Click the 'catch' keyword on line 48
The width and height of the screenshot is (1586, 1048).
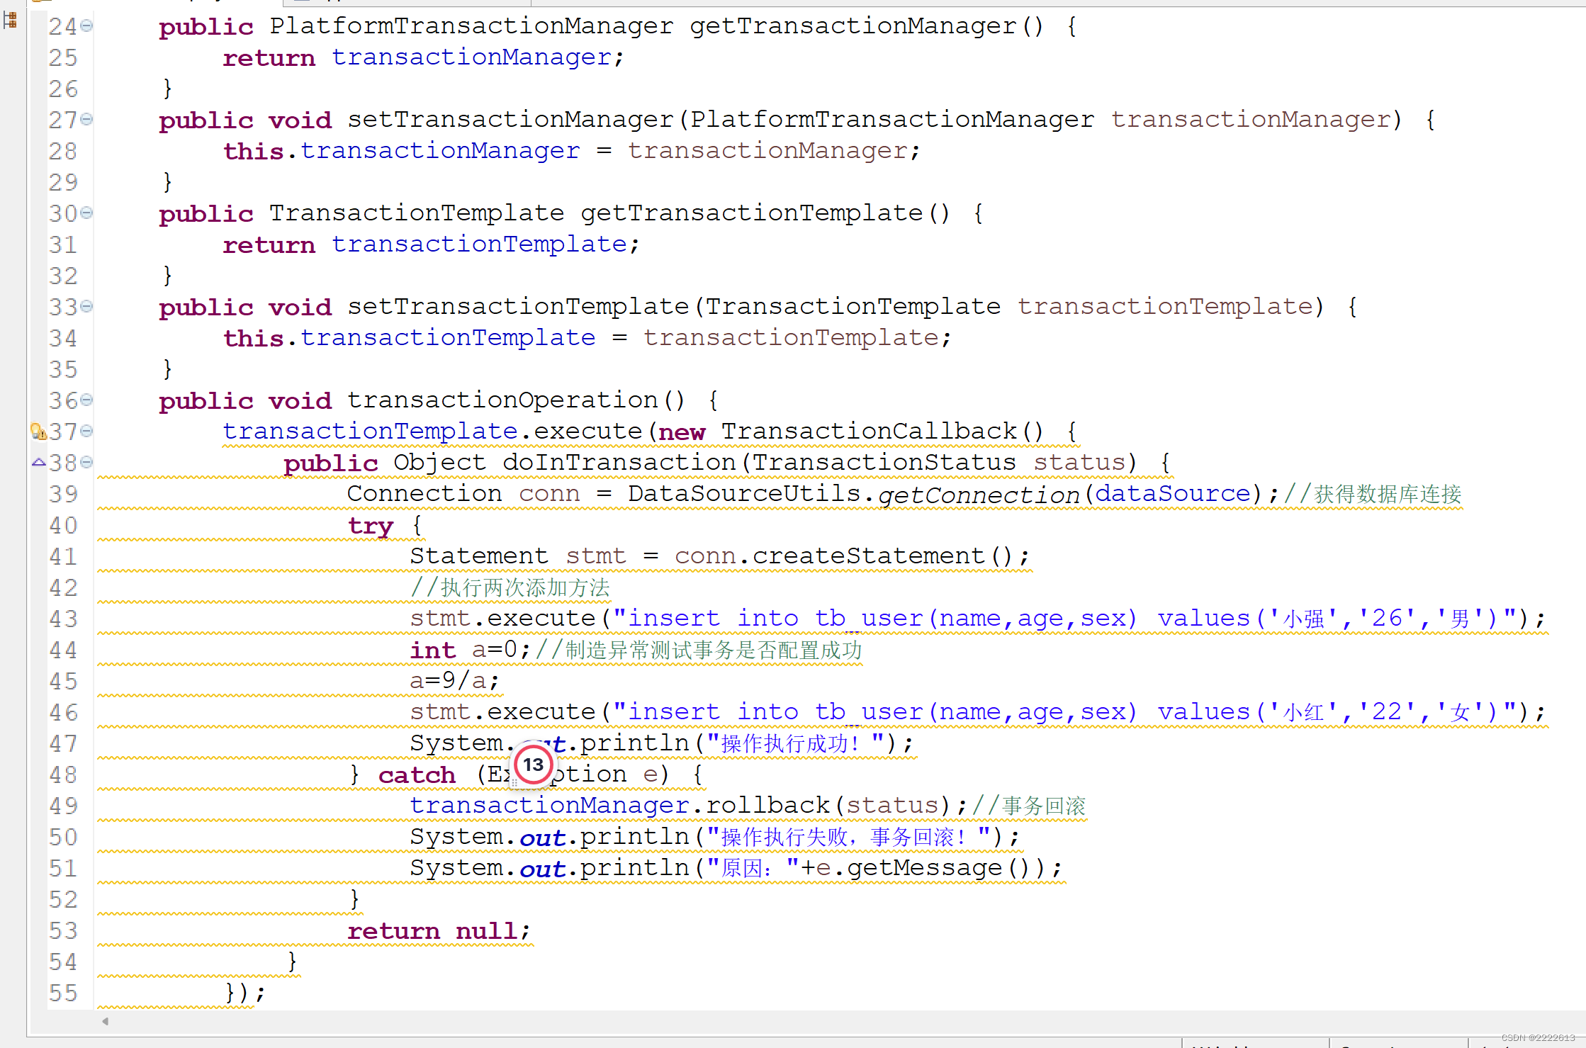point(417,774)
